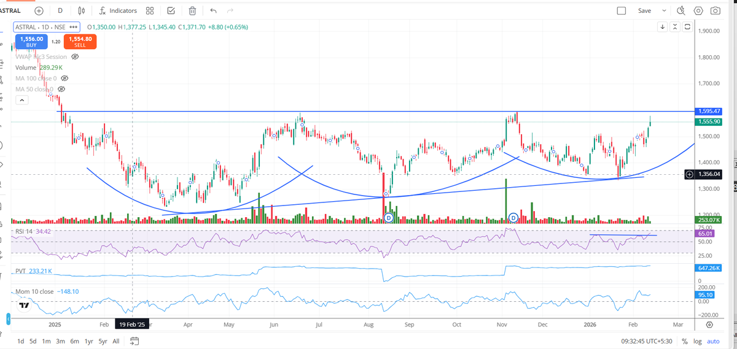Click the Save button

point(644,10)
